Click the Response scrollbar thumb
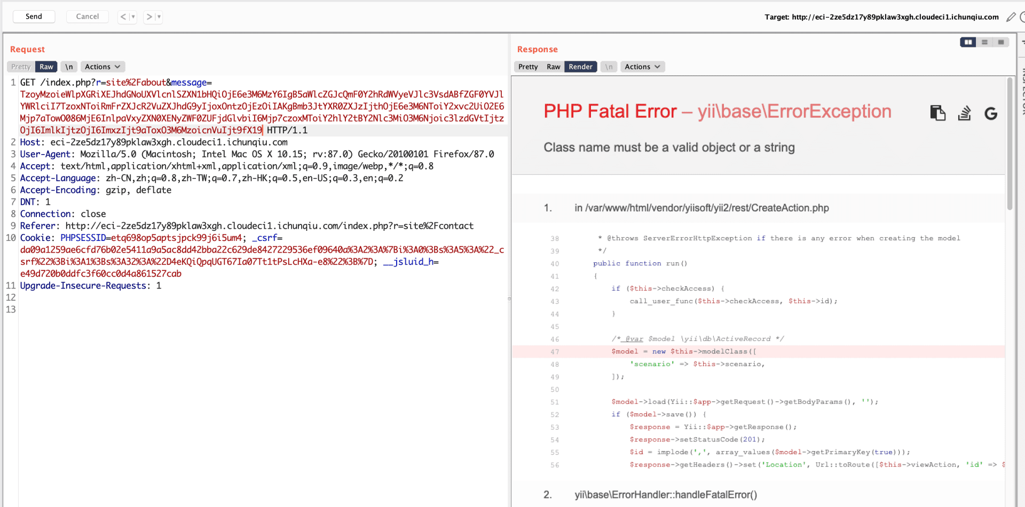 (x=1010, y=143)
